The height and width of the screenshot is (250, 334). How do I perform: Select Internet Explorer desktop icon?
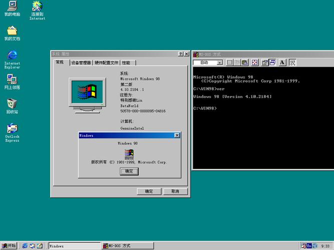click(x=12, y=59)
